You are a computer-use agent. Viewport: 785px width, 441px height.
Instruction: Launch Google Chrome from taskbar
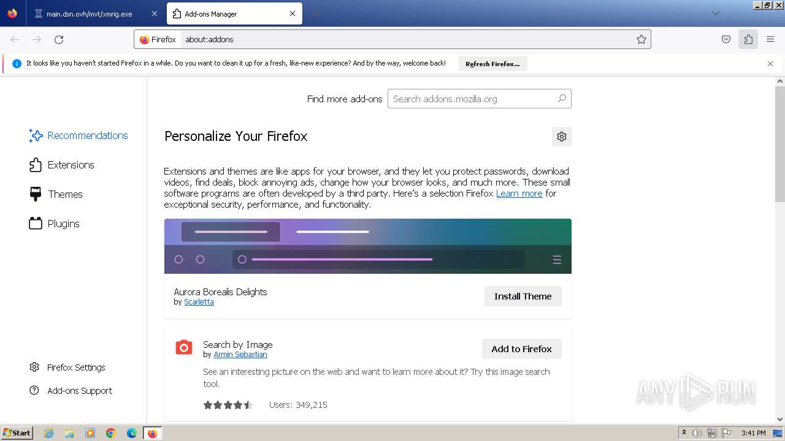click(x=111, y=433)
